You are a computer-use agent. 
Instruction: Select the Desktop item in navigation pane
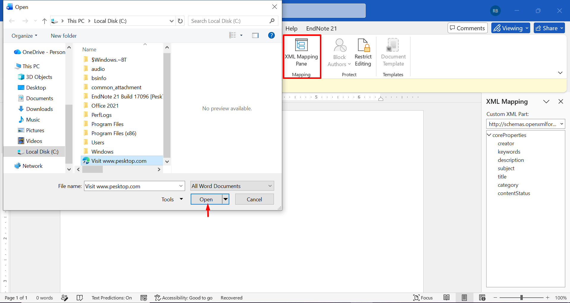click(x=36, y=87)
